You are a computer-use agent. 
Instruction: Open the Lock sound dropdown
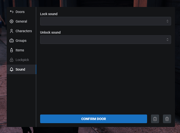(106, 21)
